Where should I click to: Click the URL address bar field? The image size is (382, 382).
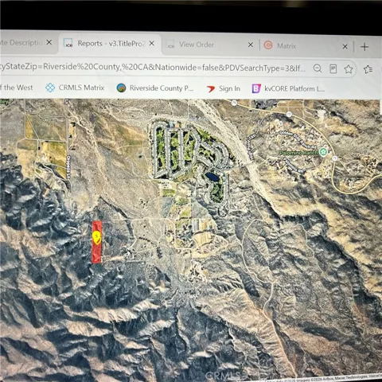point(154,68)
